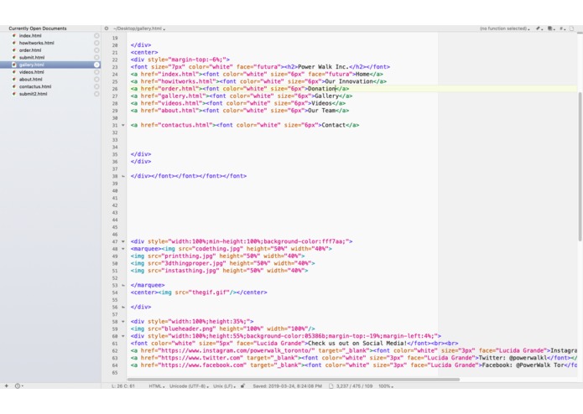
Task: Click codething.jpg on line 48
Action: (x=219, y=249)
